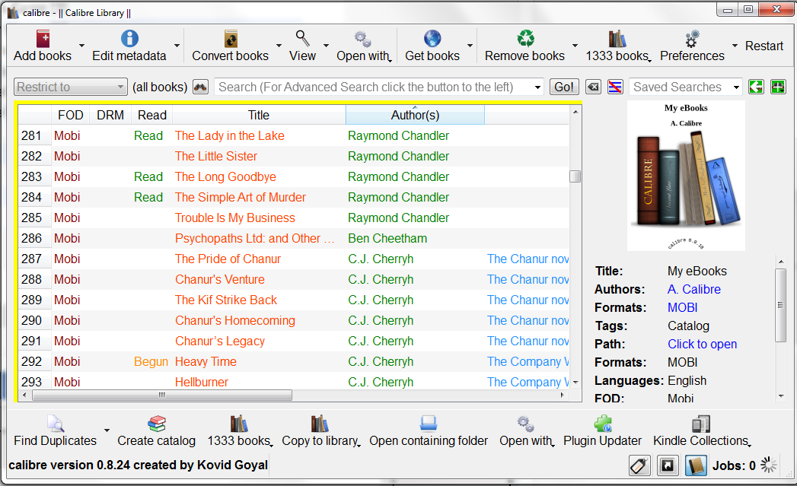Sort by Author(s) column header
Screen dimensions: 797x486
pyautogui.click(x=415, y=116)
